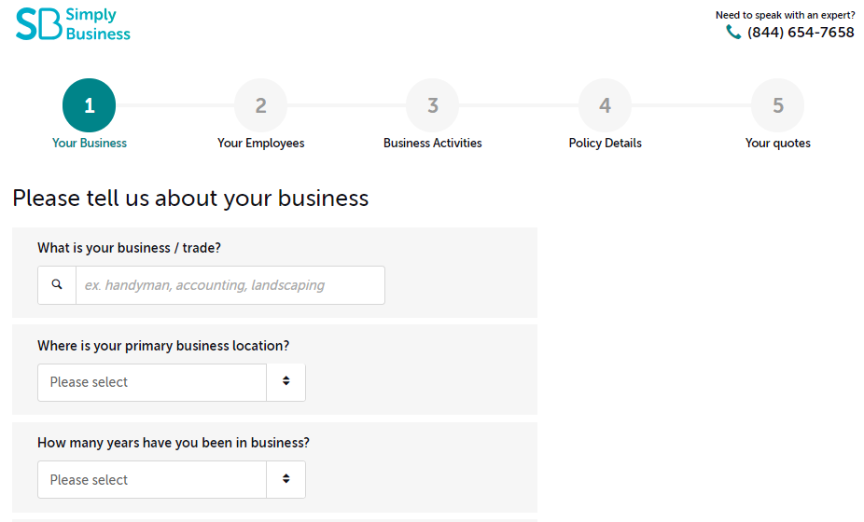864x522 pixels.
Task: Switch to the 'Your Employees' step label
Action: [x=261, y=144]
